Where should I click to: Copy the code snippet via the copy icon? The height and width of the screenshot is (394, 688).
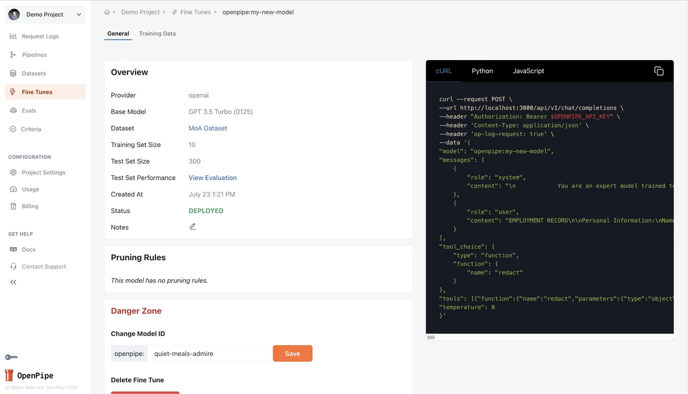(x=659, y=71)
